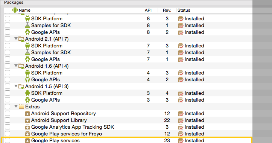Click the installed status icon of Google Analytics SDK
This screenshot has width=272, height=143.
click(181, 127)
